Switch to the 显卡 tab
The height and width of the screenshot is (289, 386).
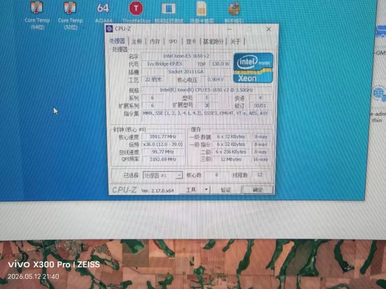pyautogui.click(x=191, y=42)
